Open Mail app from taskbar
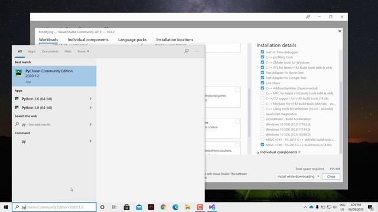 pyautogui.click(x=139, y=207)
